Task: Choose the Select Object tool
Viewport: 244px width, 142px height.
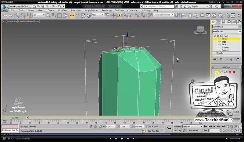Action: [x=48, y=16]
